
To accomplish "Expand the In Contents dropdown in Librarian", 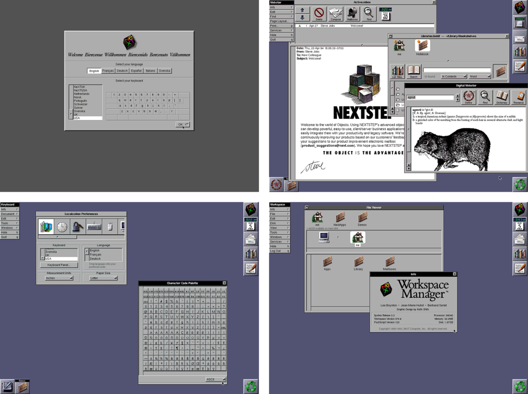I will pos(454,76).
